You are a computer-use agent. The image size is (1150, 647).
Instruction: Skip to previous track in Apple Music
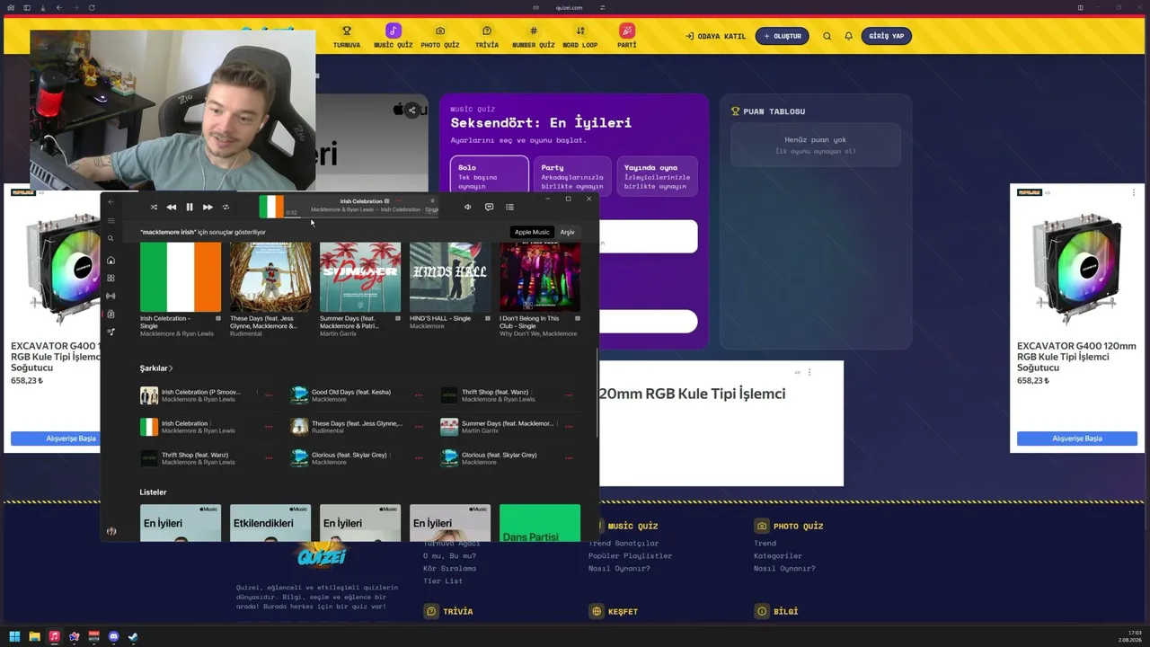(172, 208)
